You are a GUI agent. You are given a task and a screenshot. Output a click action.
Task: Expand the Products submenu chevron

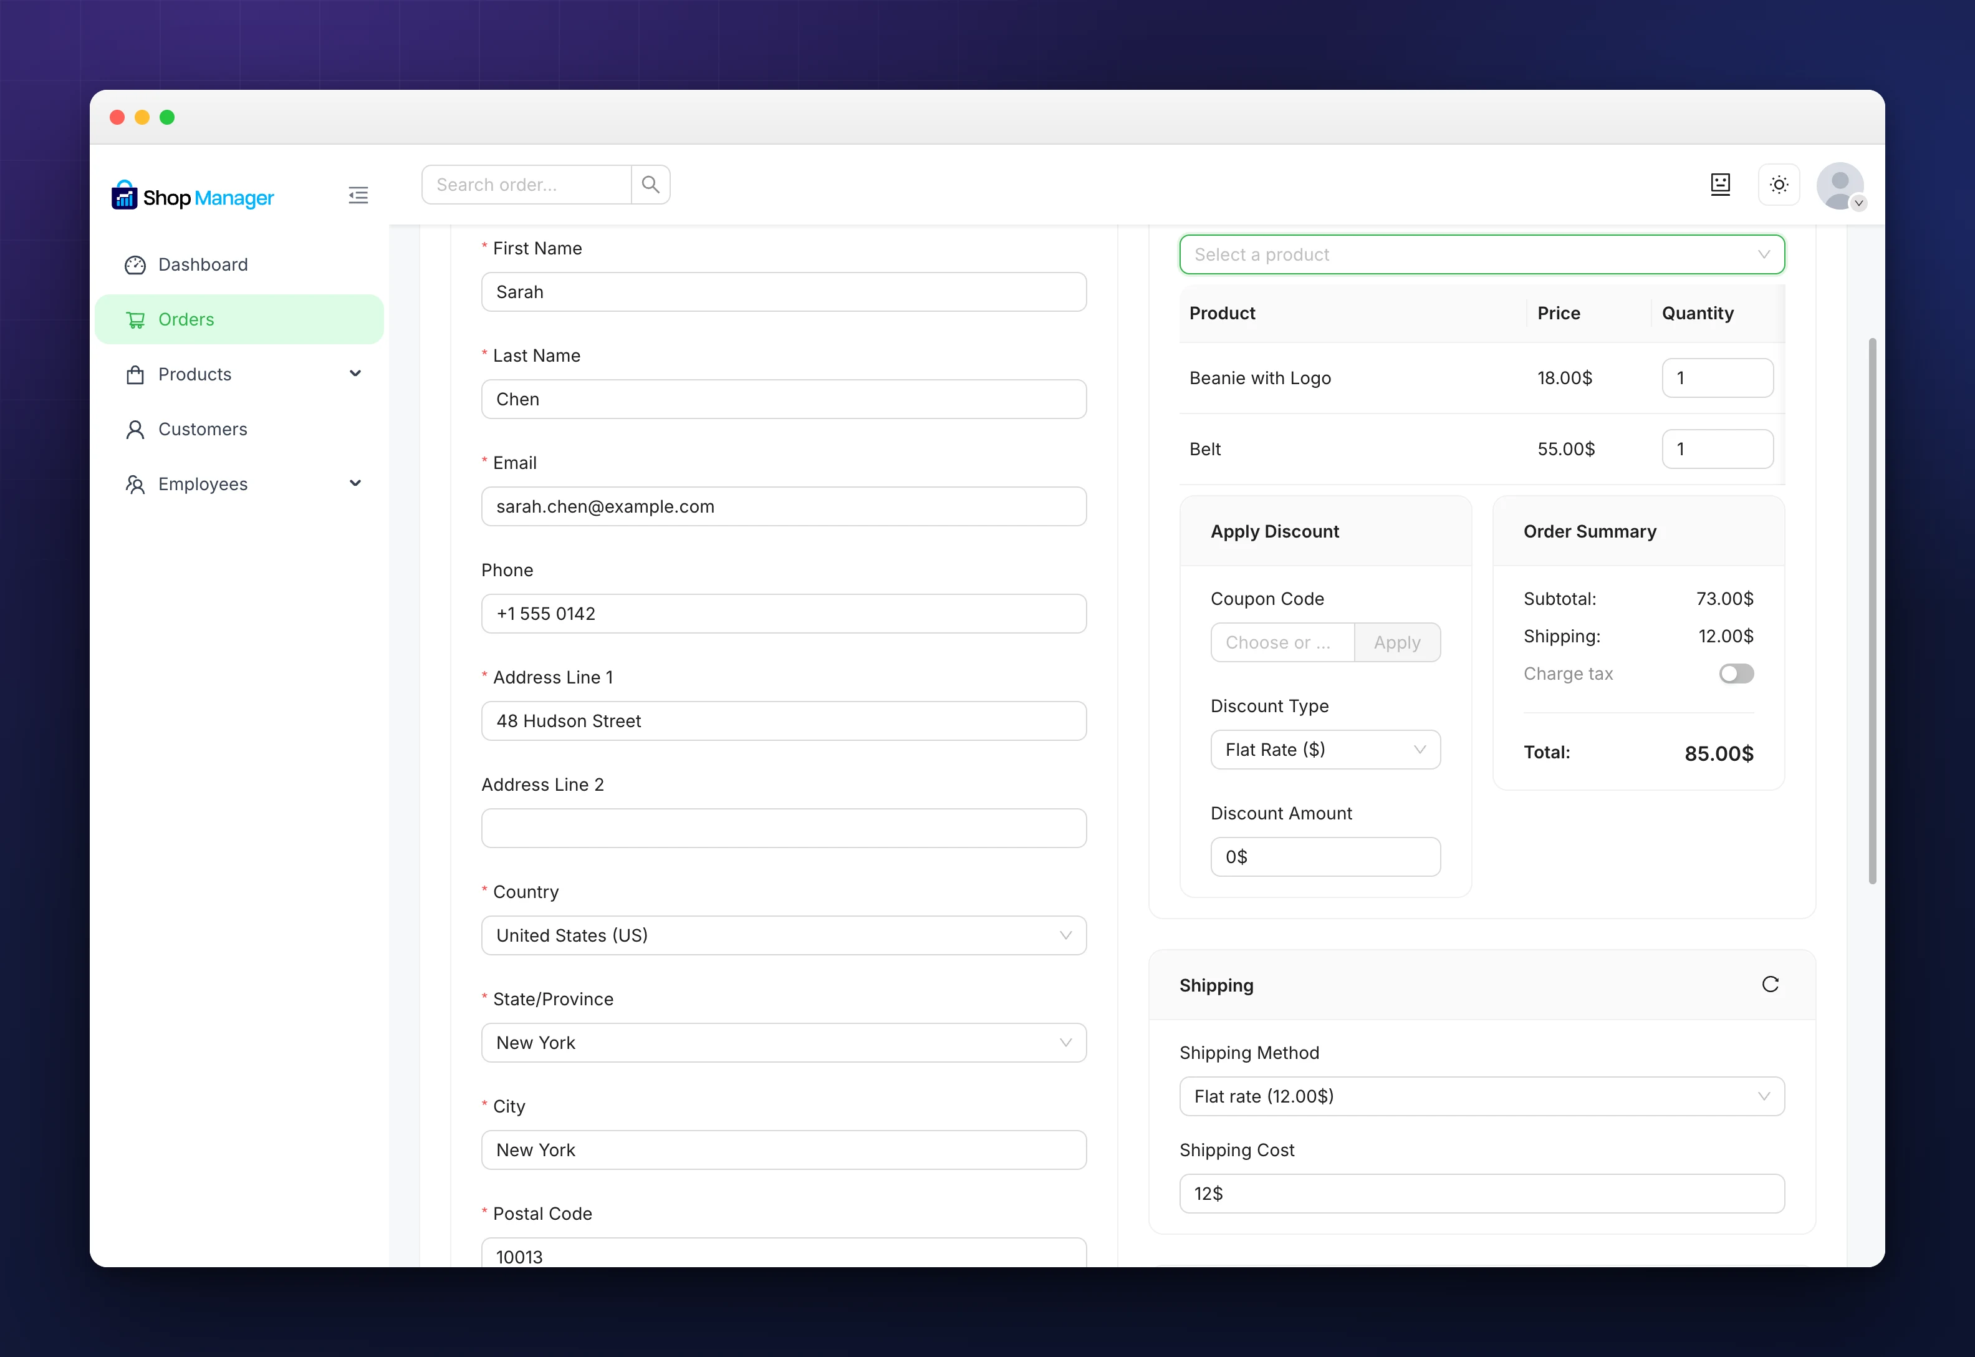click(355, 374)
